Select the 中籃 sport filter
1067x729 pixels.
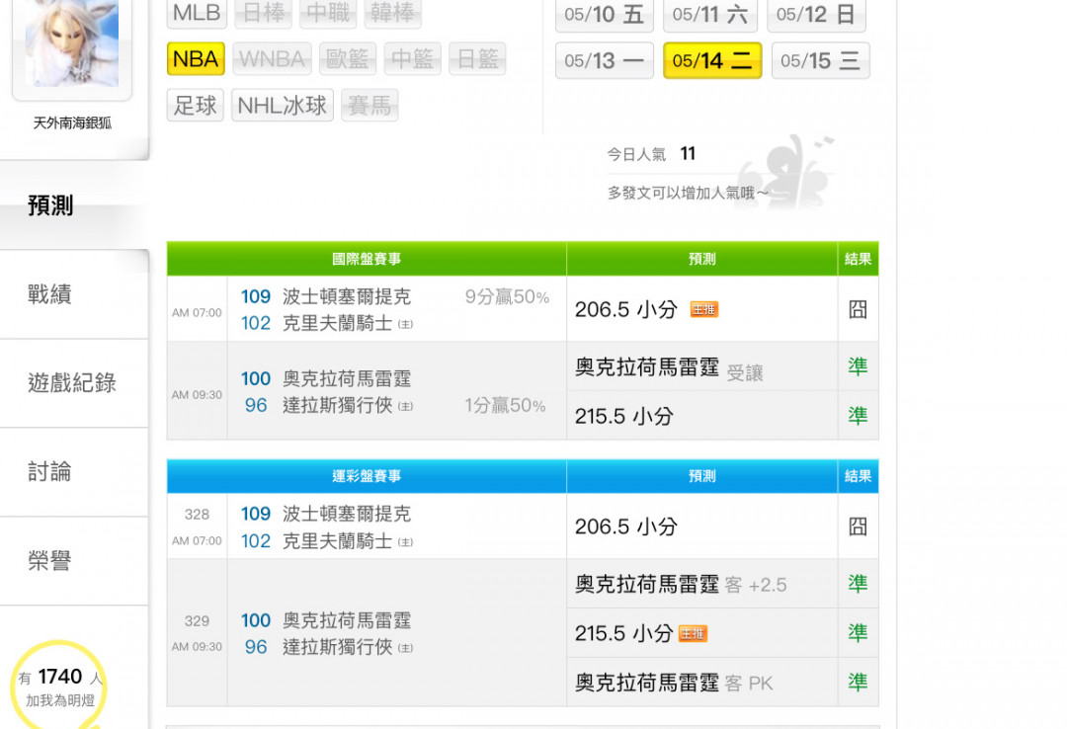click(412, 59)
